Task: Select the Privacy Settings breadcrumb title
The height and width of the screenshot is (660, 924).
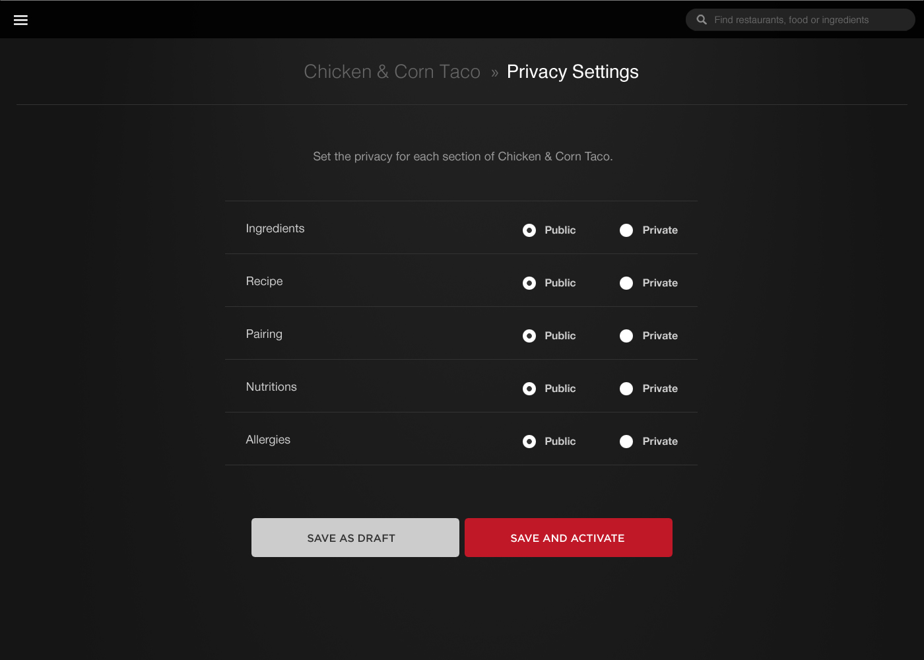Action: [x=573, y=71]
